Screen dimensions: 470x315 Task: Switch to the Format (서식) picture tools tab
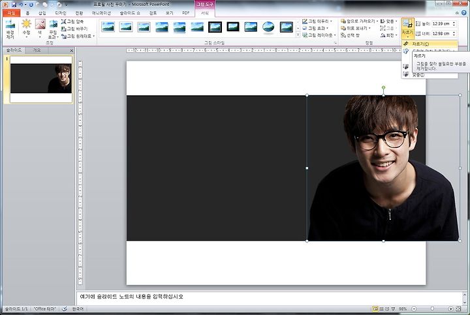(205, 13)
